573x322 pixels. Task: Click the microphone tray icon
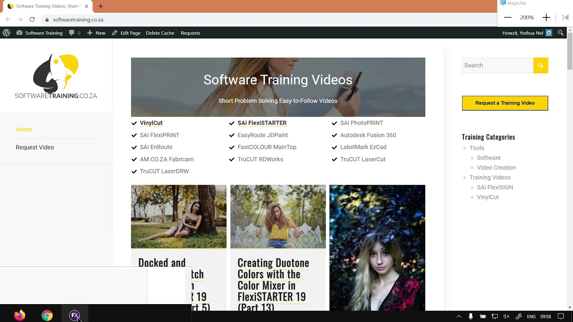tap(470, 317)
